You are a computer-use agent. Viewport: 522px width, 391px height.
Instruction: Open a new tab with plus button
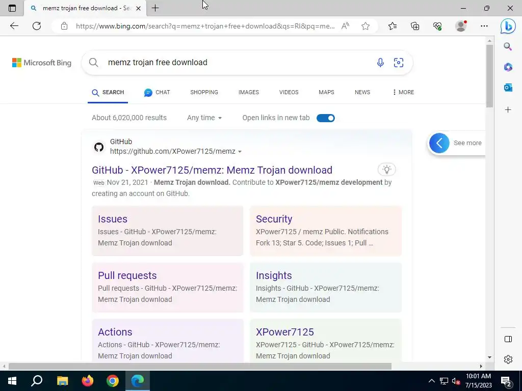coord(155,8)
